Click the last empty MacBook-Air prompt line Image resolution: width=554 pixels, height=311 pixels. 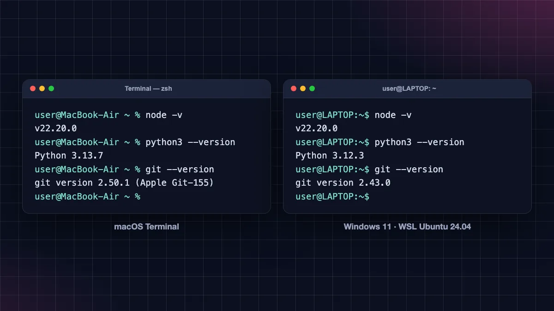87,197
